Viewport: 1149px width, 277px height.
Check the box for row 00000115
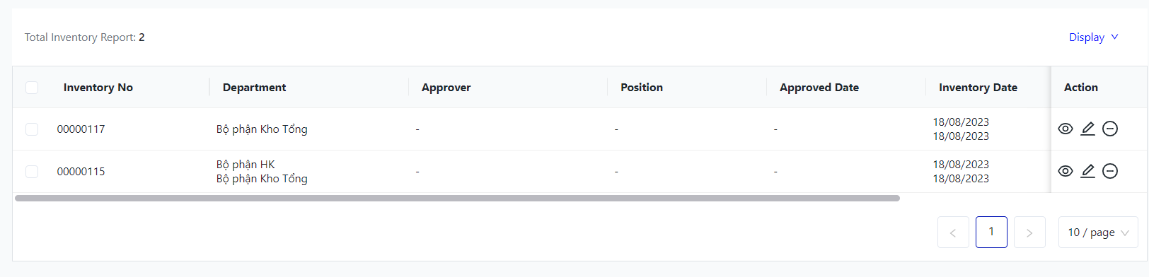[x=32, y=172]
